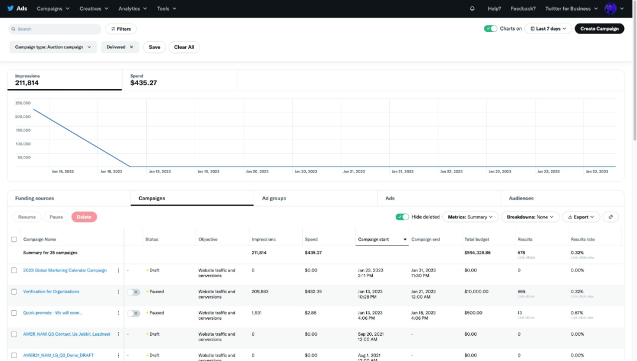Expand the Campaign type: Auction campaign dropdown

(x=53, y=47)
